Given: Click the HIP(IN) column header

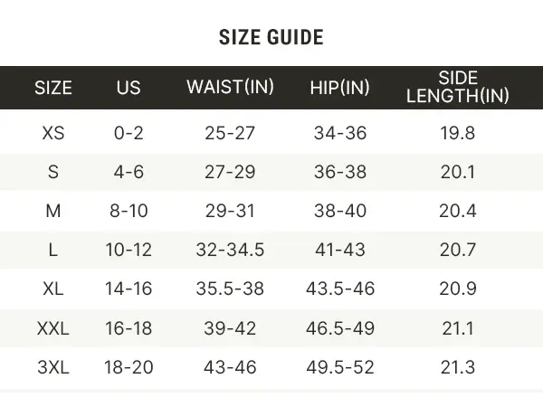Looking at the screenshot, I should [339, 88].
